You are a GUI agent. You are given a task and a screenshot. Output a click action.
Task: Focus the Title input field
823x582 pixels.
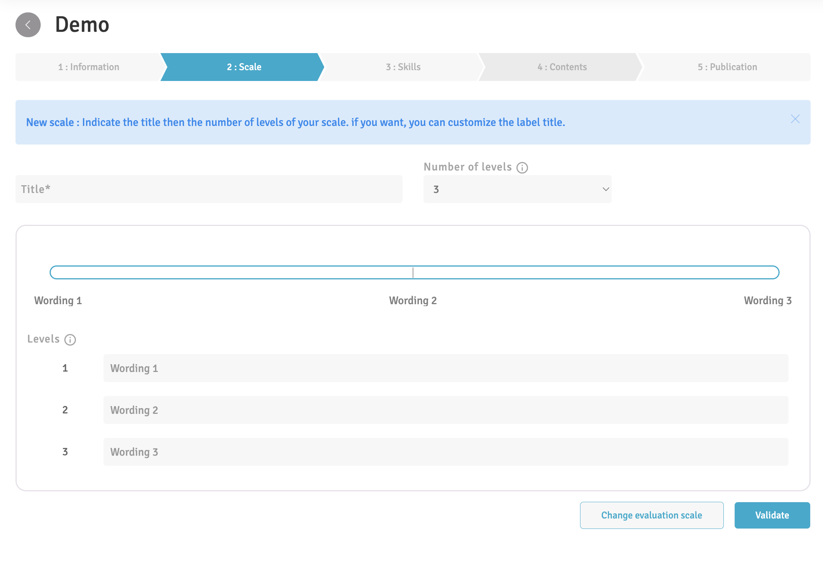(x=209, y=189)
